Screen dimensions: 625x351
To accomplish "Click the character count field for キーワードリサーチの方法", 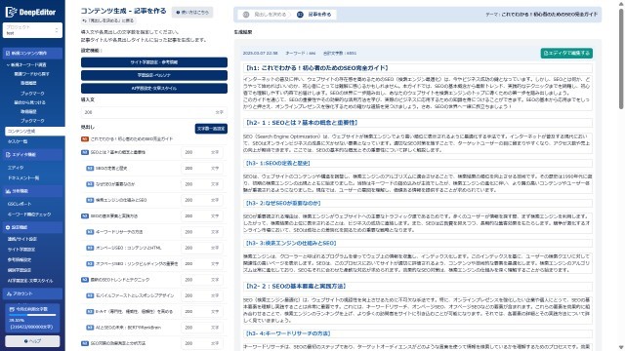I will coord(202,232).
